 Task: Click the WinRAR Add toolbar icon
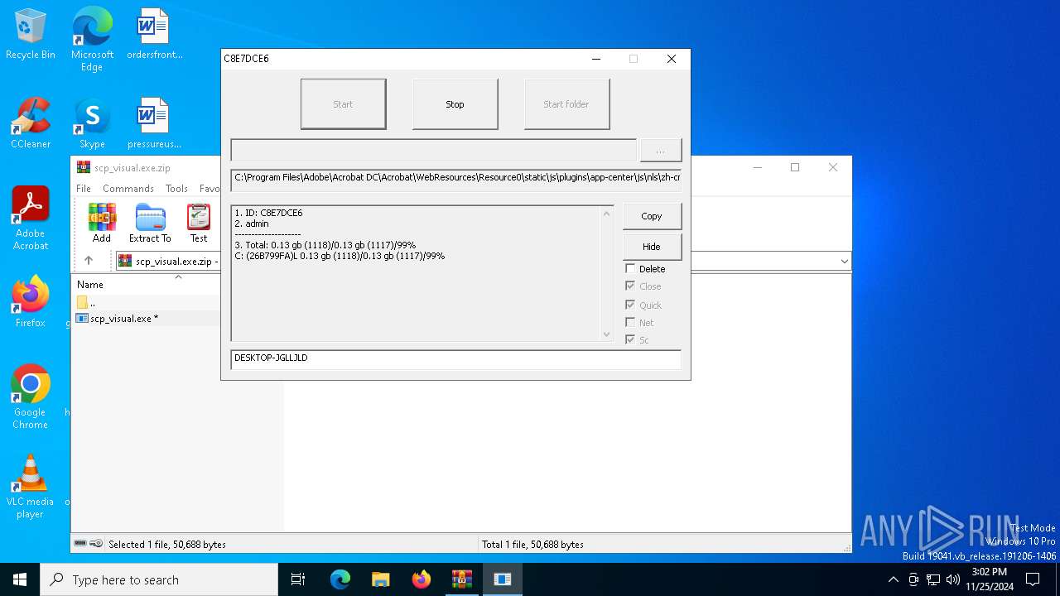click(x=102, y=223)
